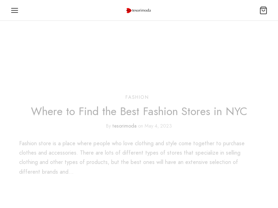Click the By label before author name
Viewport: 278px width, 208px height.
pyautogui.click(x=108, y=126)
